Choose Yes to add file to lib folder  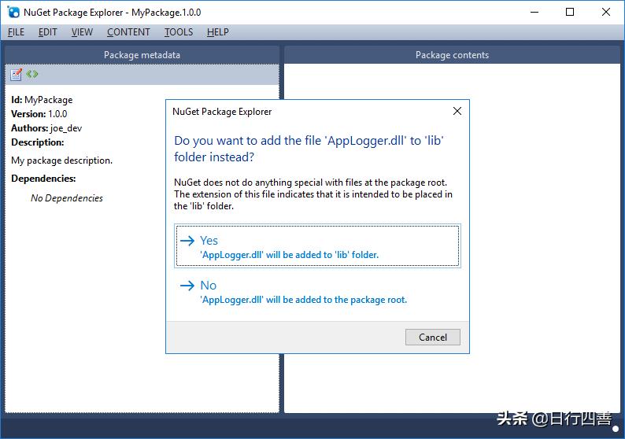point(317,245)
